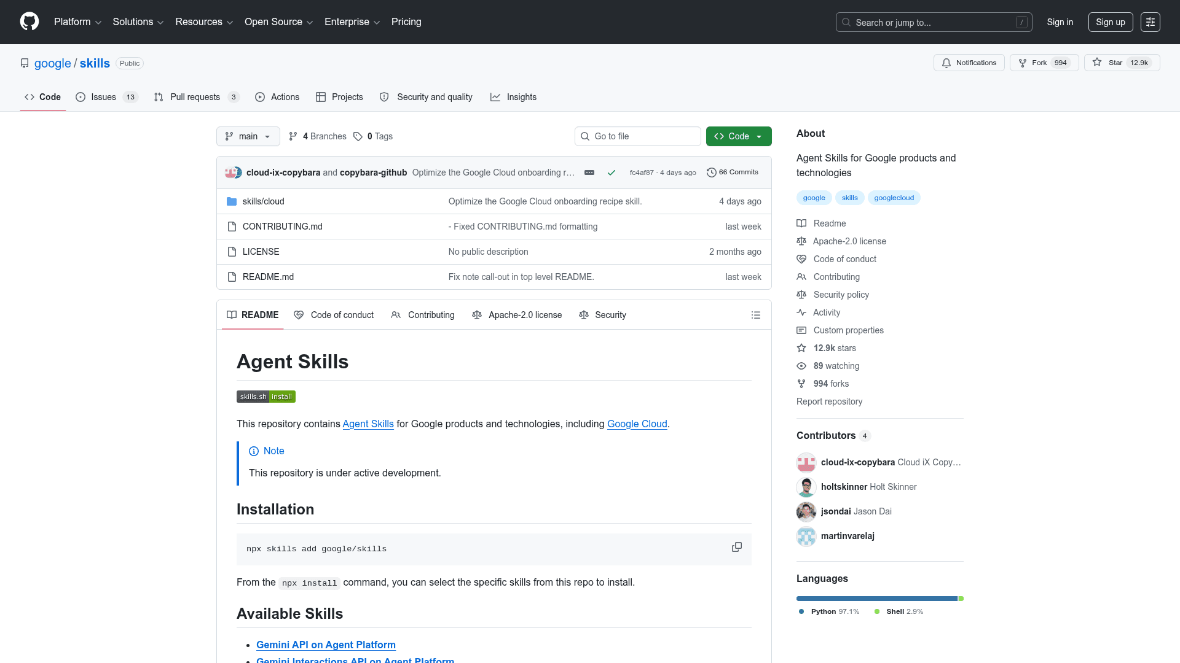1180x663 pixels.
Task: Open 66 Commits history
Action: pyautogui.click(x=732, y=173)
